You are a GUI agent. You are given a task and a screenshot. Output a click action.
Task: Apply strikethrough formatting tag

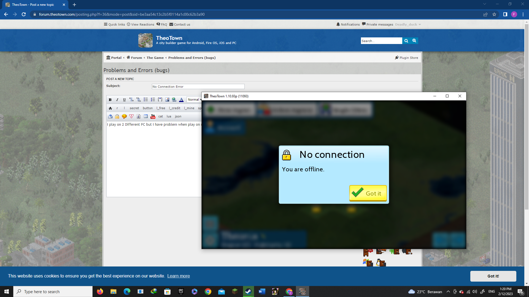[110, 108]
